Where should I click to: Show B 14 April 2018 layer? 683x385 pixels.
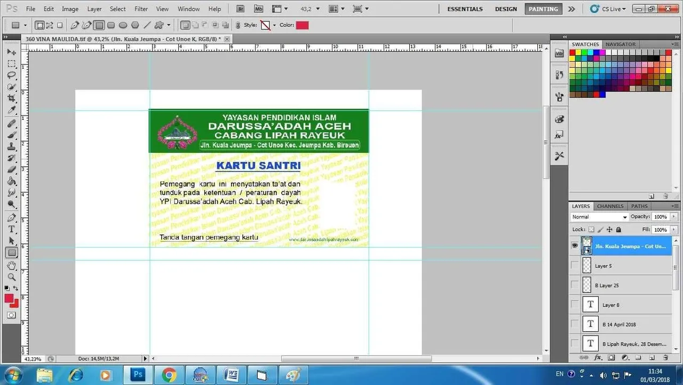[x=575, y=324]
